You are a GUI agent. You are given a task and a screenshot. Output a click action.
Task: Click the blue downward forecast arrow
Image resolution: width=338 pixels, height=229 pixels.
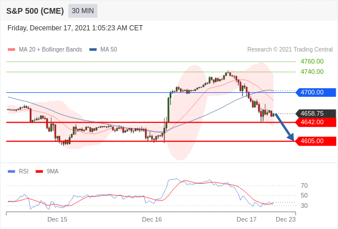pyautogui.click(x=285, y=127)
